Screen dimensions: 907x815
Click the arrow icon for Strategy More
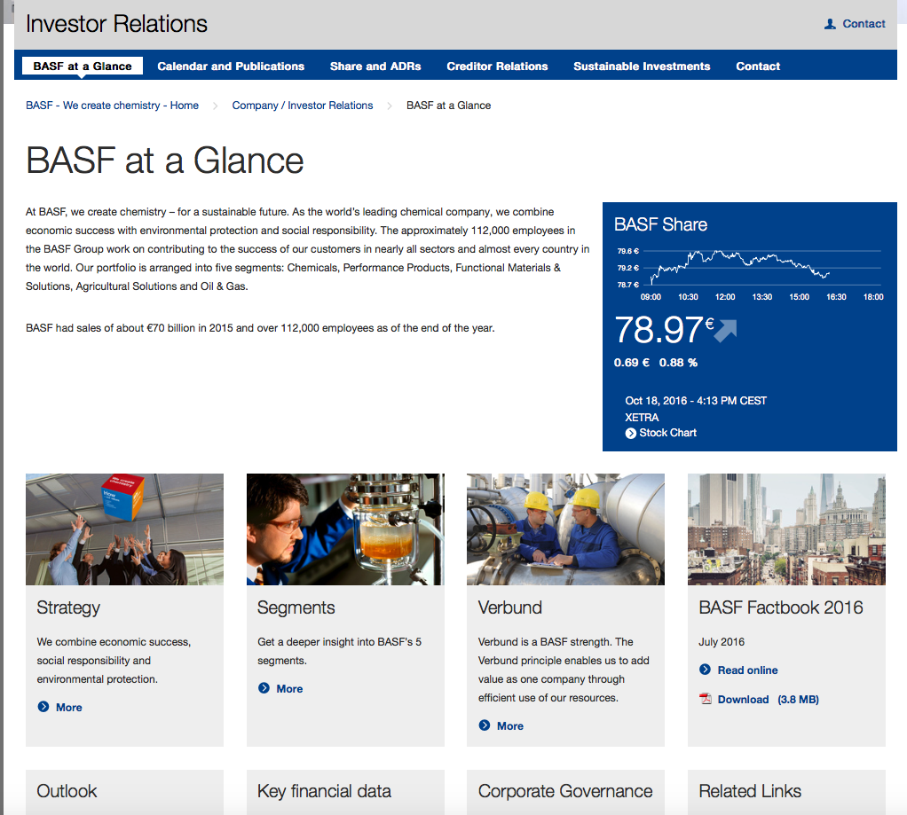[43, 706]
